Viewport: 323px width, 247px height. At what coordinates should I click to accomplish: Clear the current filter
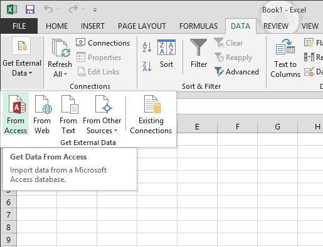tap(228, 43)
